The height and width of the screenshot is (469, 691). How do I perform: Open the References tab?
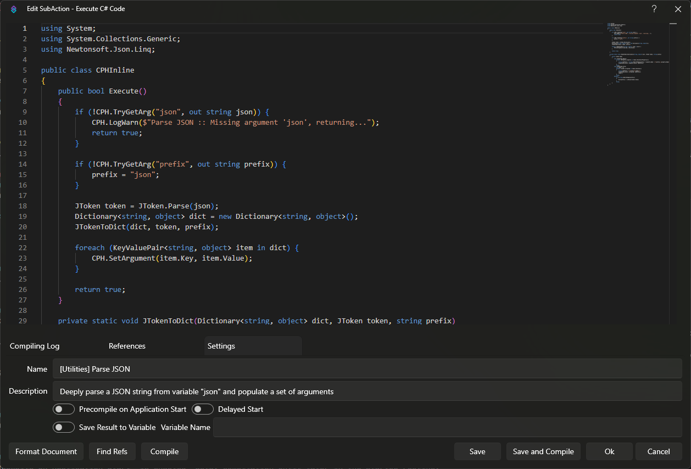(127, 346)
